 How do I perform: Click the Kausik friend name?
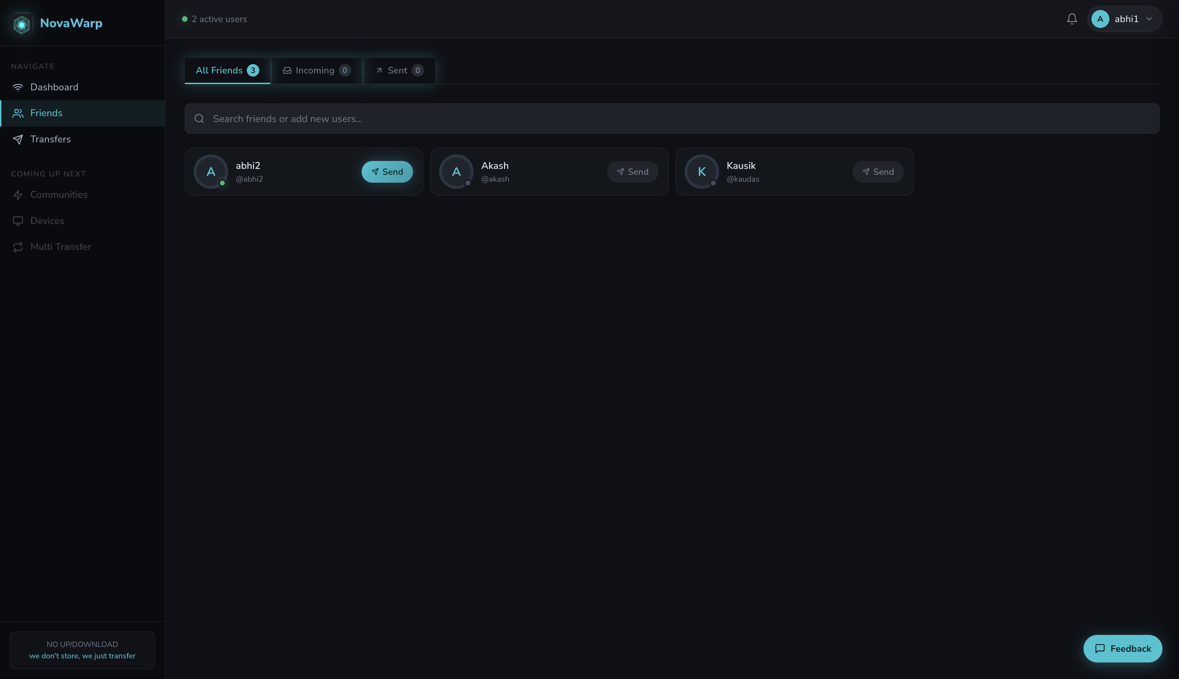click(740, 165)
